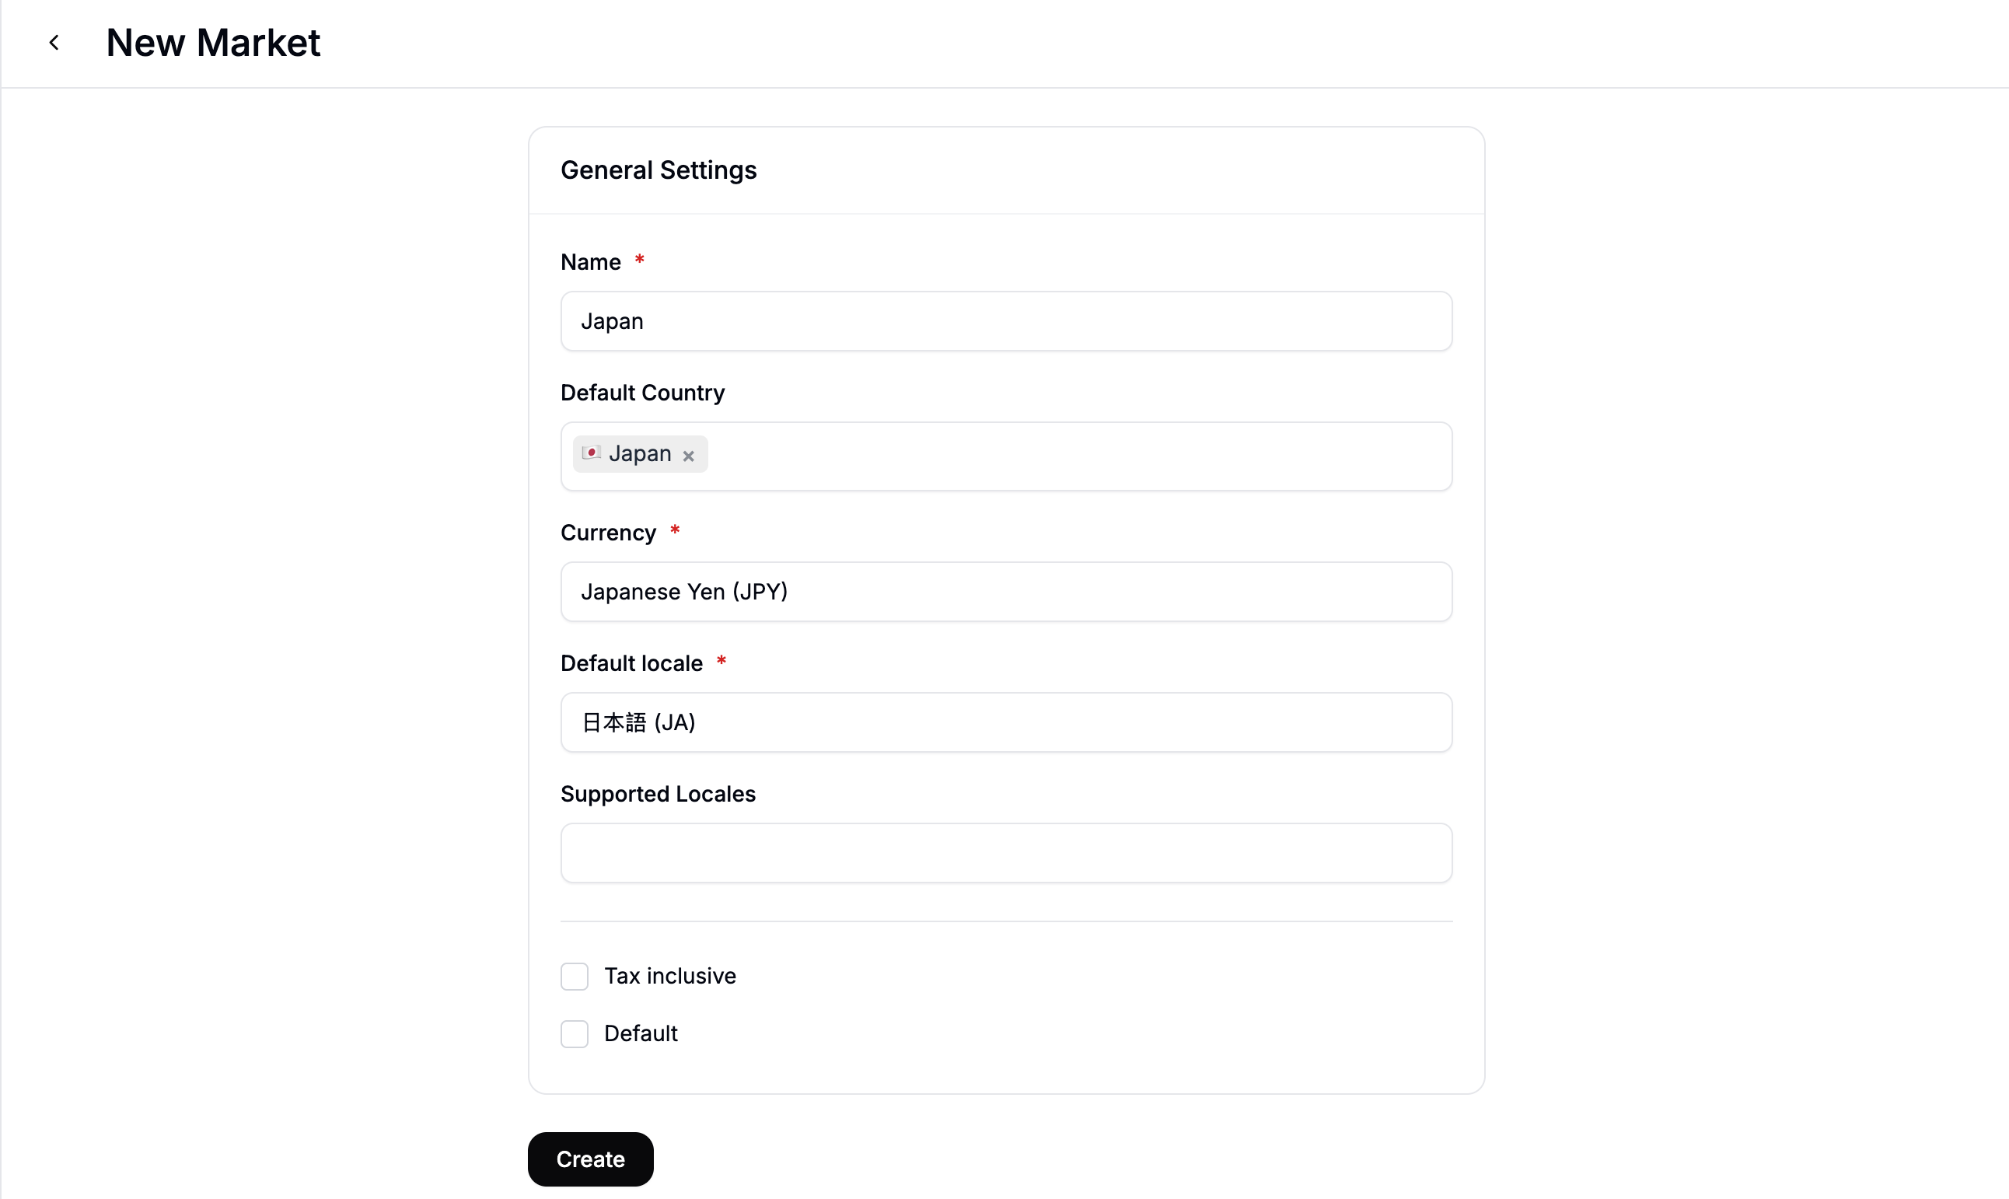The width and height of the screenshot is (2009, 1199).
Task: Click the empty Supported Locales field
Action: tap(1006, 852)
